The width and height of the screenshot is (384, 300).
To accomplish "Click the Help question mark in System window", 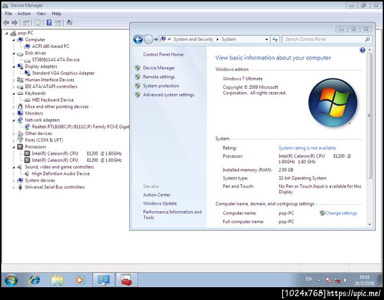I will 362,50.
